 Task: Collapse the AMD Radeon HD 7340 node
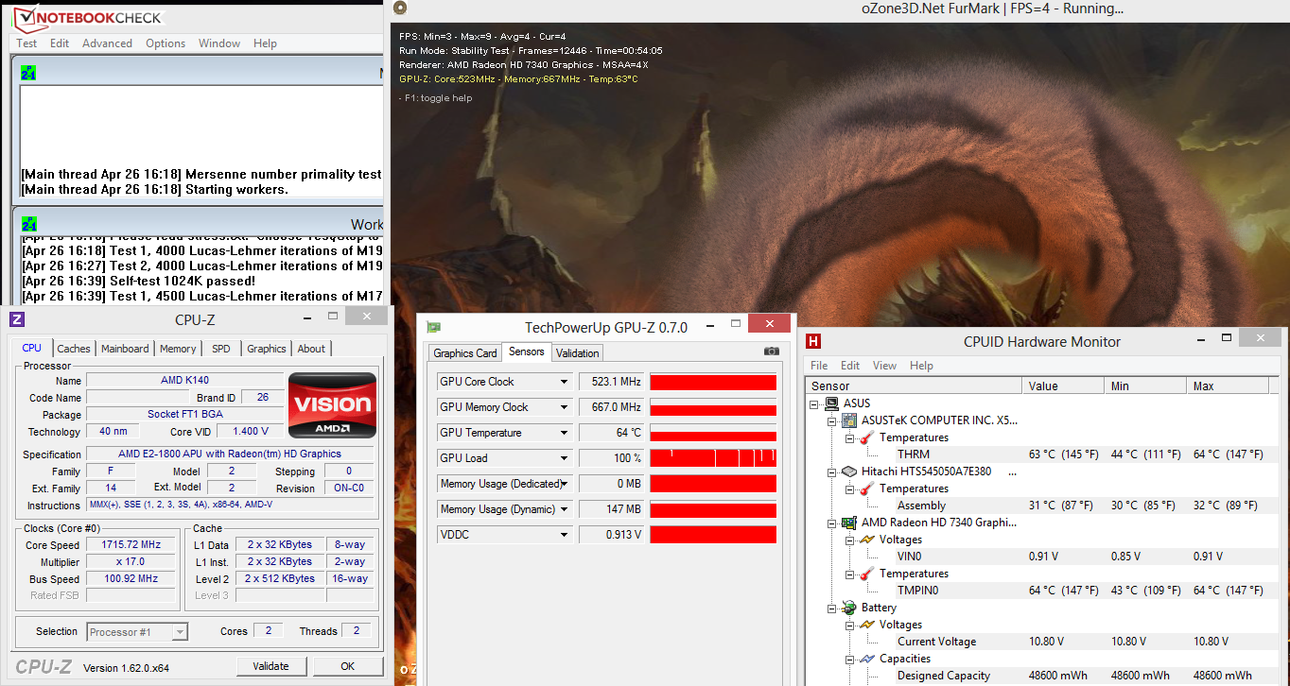point(832,523)
